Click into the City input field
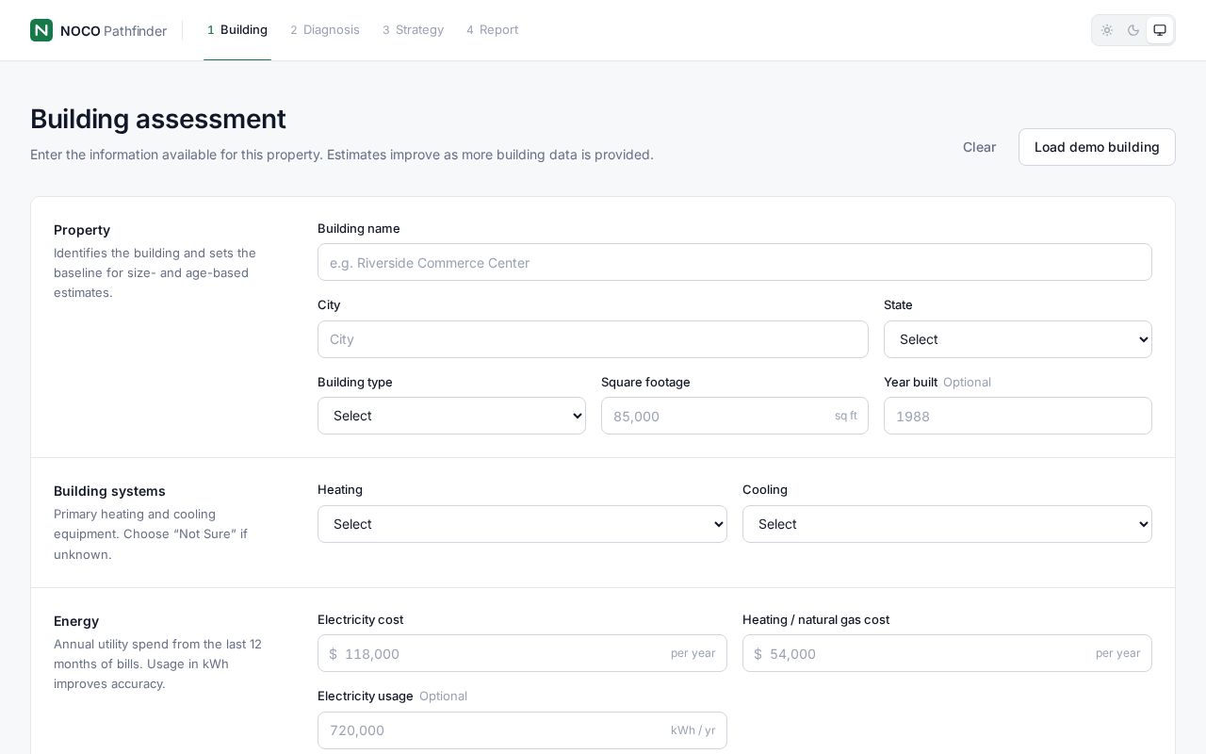This screenshot has width=1206, height=754. point(593,339)
